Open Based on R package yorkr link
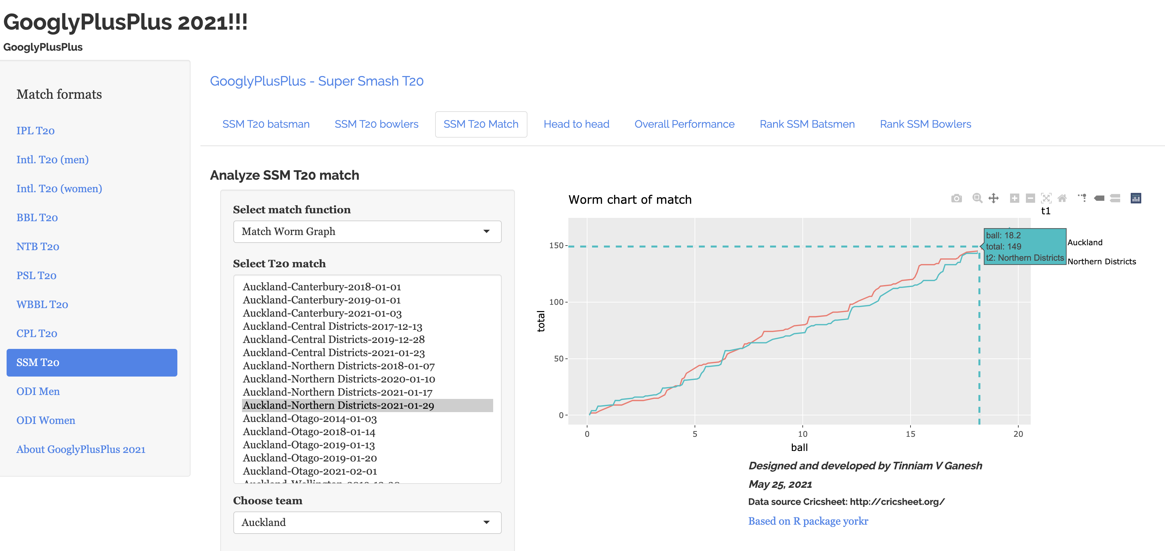This screenshot has height=551, width=1165. point(808,521)
